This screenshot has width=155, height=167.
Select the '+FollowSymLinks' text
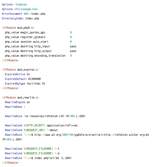click(x=26, y=9)
